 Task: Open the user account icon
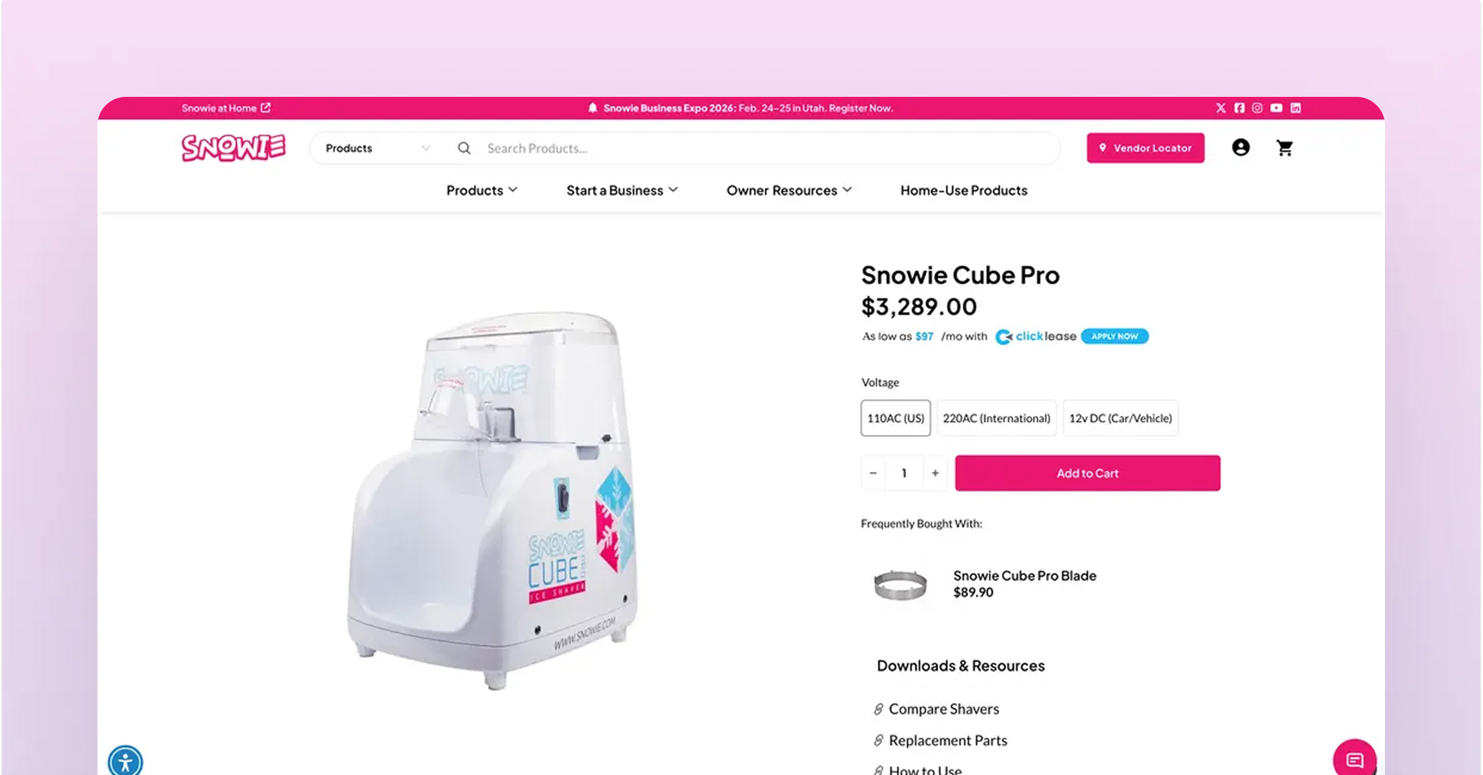pos(1241,148)
